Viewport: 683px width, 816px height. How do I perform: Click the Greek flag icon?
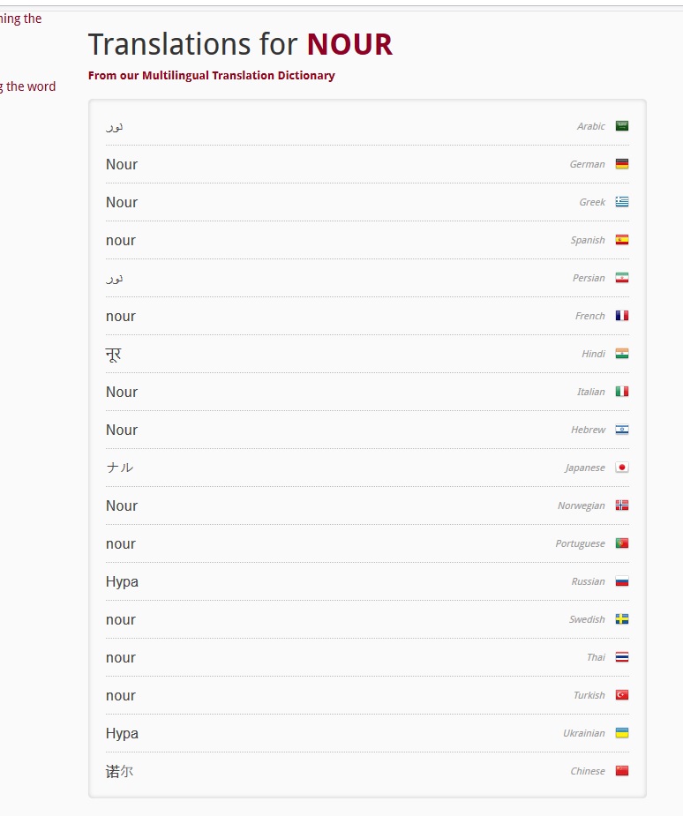tap(622, 202)
